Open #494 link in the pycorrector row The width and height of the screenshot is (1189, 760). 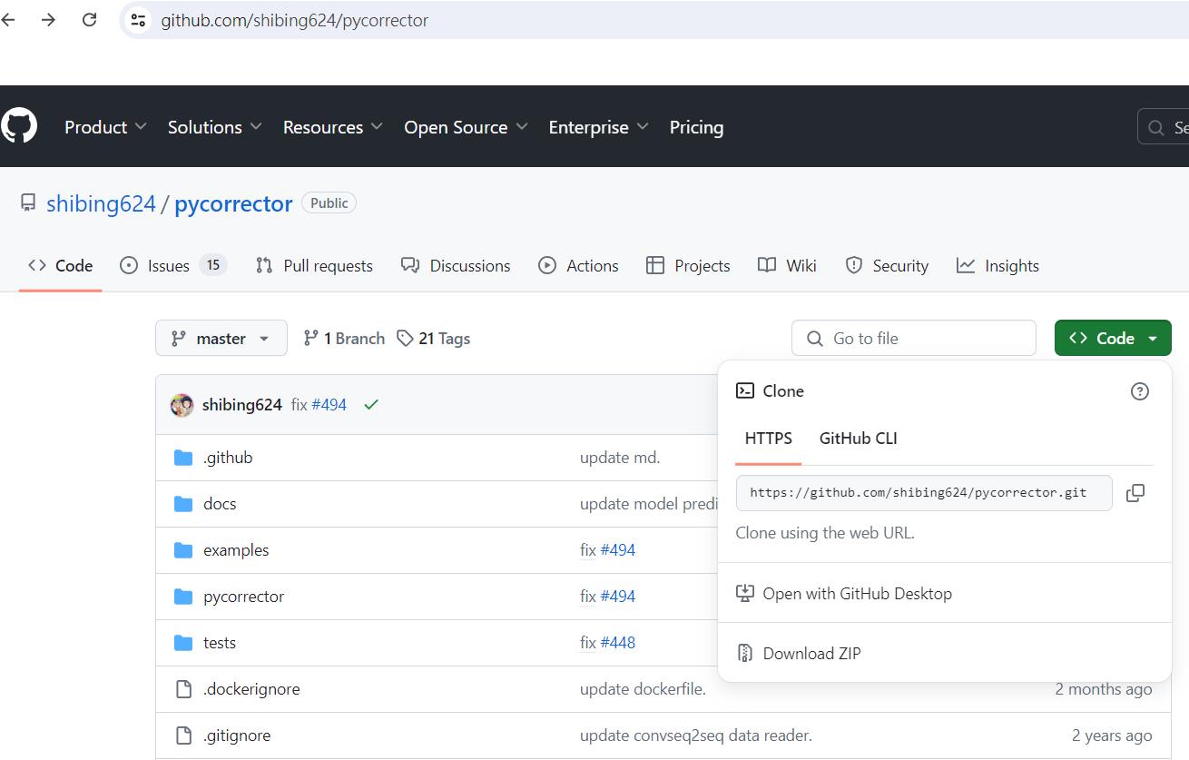[x=617, y=597]
